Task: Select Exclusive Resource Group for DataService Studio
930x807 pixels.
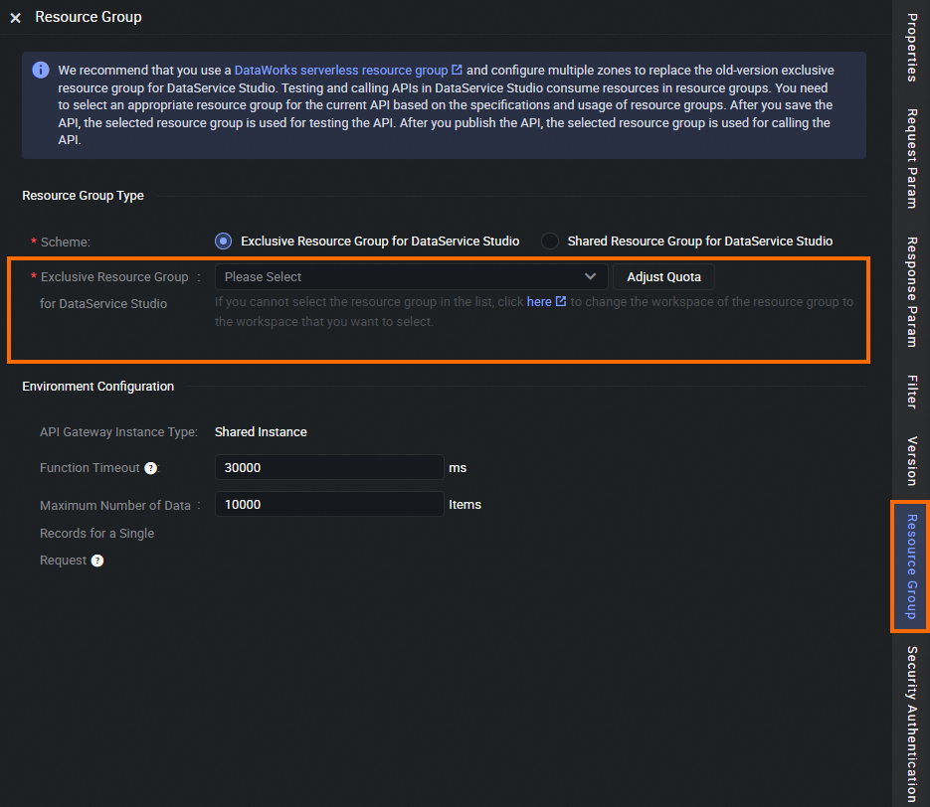Action: coord(223,242)
